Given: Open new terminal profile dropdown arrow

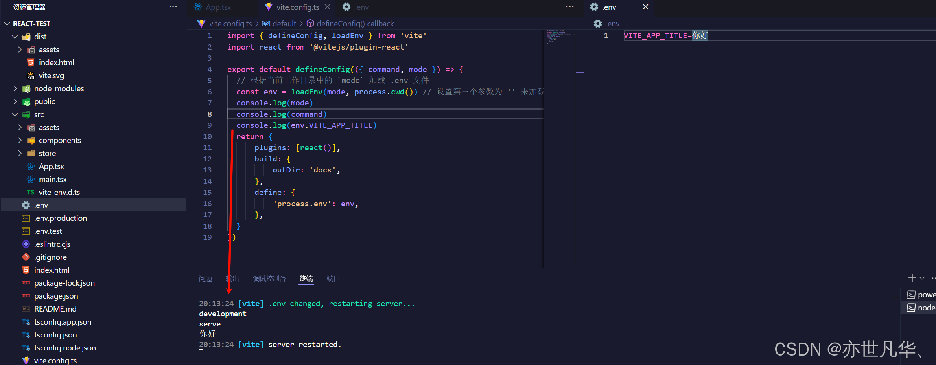Looking at the screenshot, I should (x=922, y=278).
